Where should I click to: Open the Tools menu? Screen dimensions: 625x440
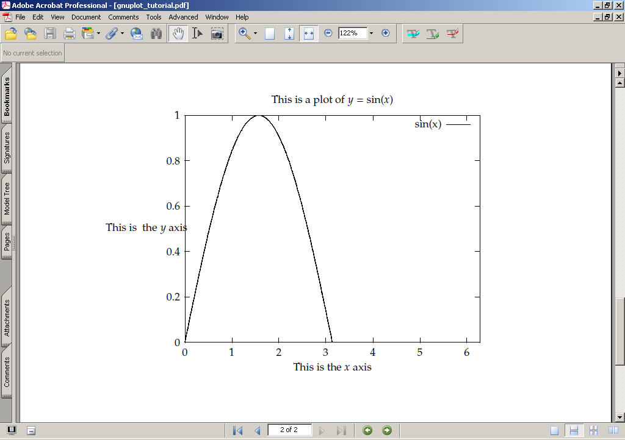tap(153, 17)
